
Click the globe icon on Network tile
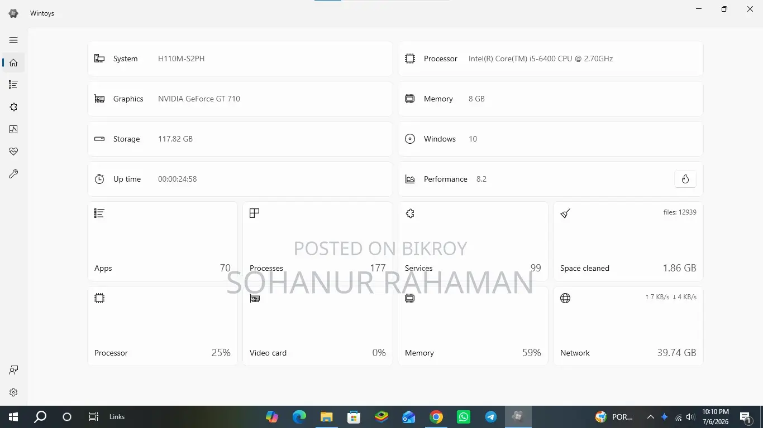tap(565, 298)
